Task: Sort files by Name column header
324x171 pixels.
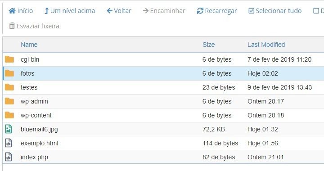Action: [x=29, y=45]
